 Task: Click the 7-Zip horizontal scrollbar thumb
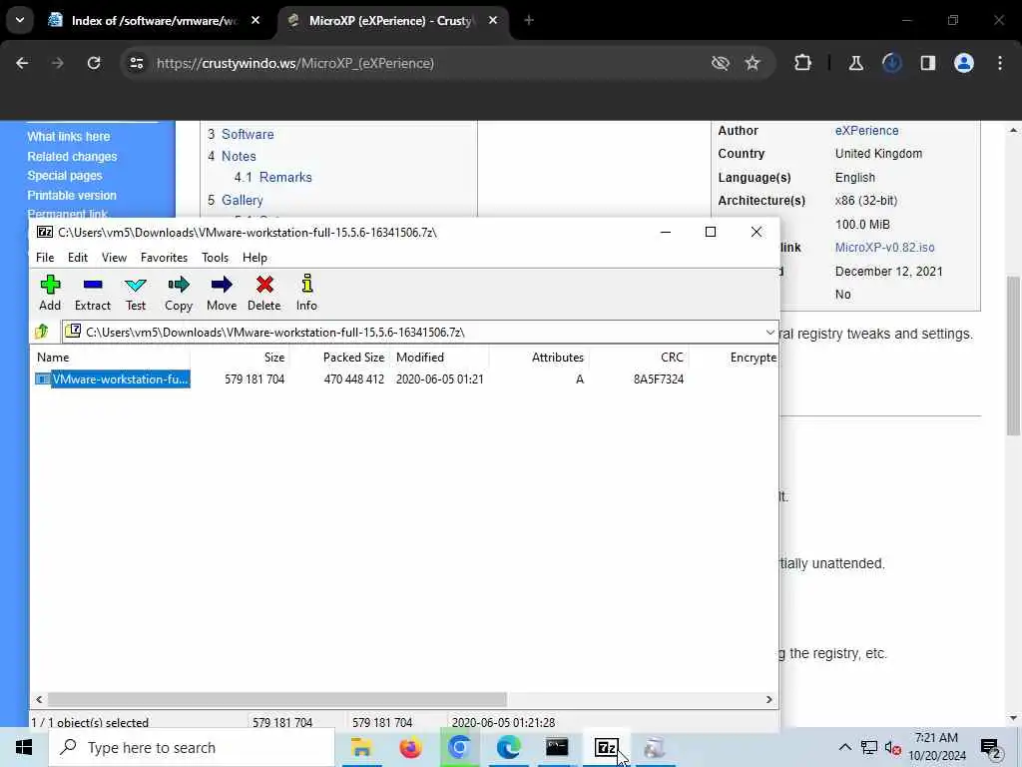pyautogui.click(x=277, y=699)
